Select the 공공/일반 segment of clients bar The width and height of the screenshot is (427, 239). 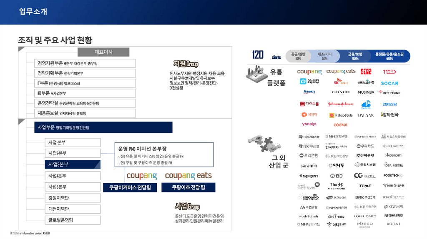click(x=298, y=56)
